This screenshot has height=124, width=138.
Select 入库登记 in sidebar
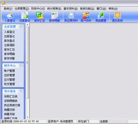9,32
